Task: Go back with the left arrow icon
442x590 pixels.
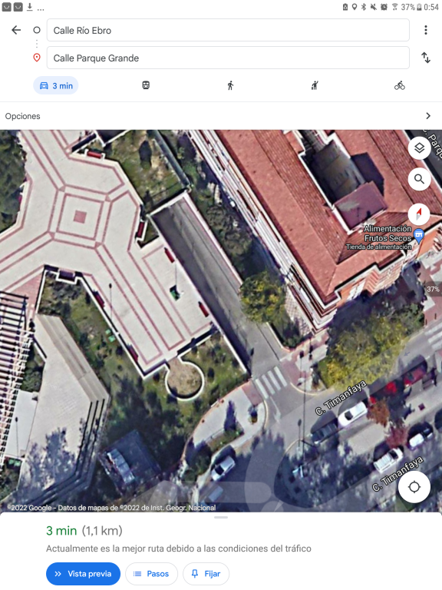Action: point(16,30)
